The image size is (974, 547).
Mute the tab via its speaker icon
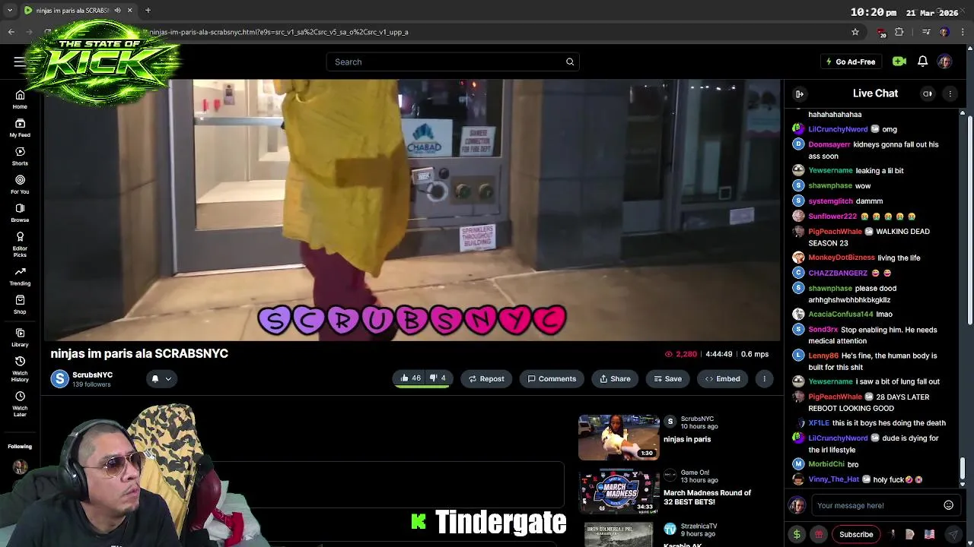click(117, 11)
